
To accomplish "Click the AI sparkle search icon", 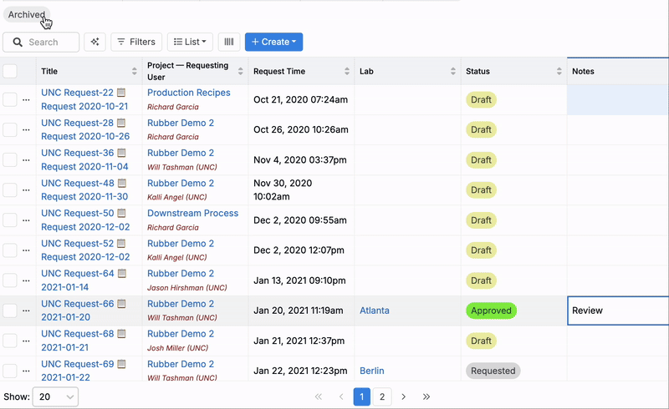I will 94,42.
